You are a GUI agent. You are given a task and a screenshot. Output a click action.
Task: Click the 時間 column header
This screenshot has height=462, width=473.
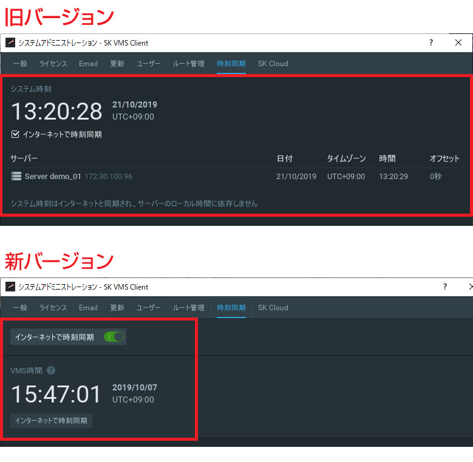[x=387, y=158]
